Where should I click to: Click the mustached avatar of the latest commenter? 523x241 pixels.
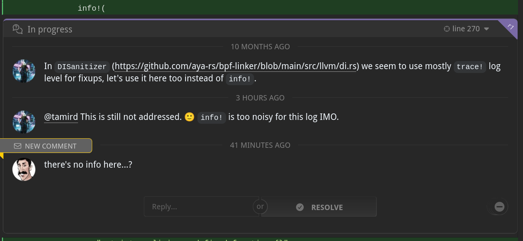24,170
